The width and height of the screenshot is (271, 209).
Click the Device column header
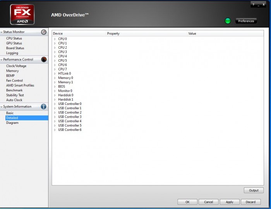tap(79, 34)
